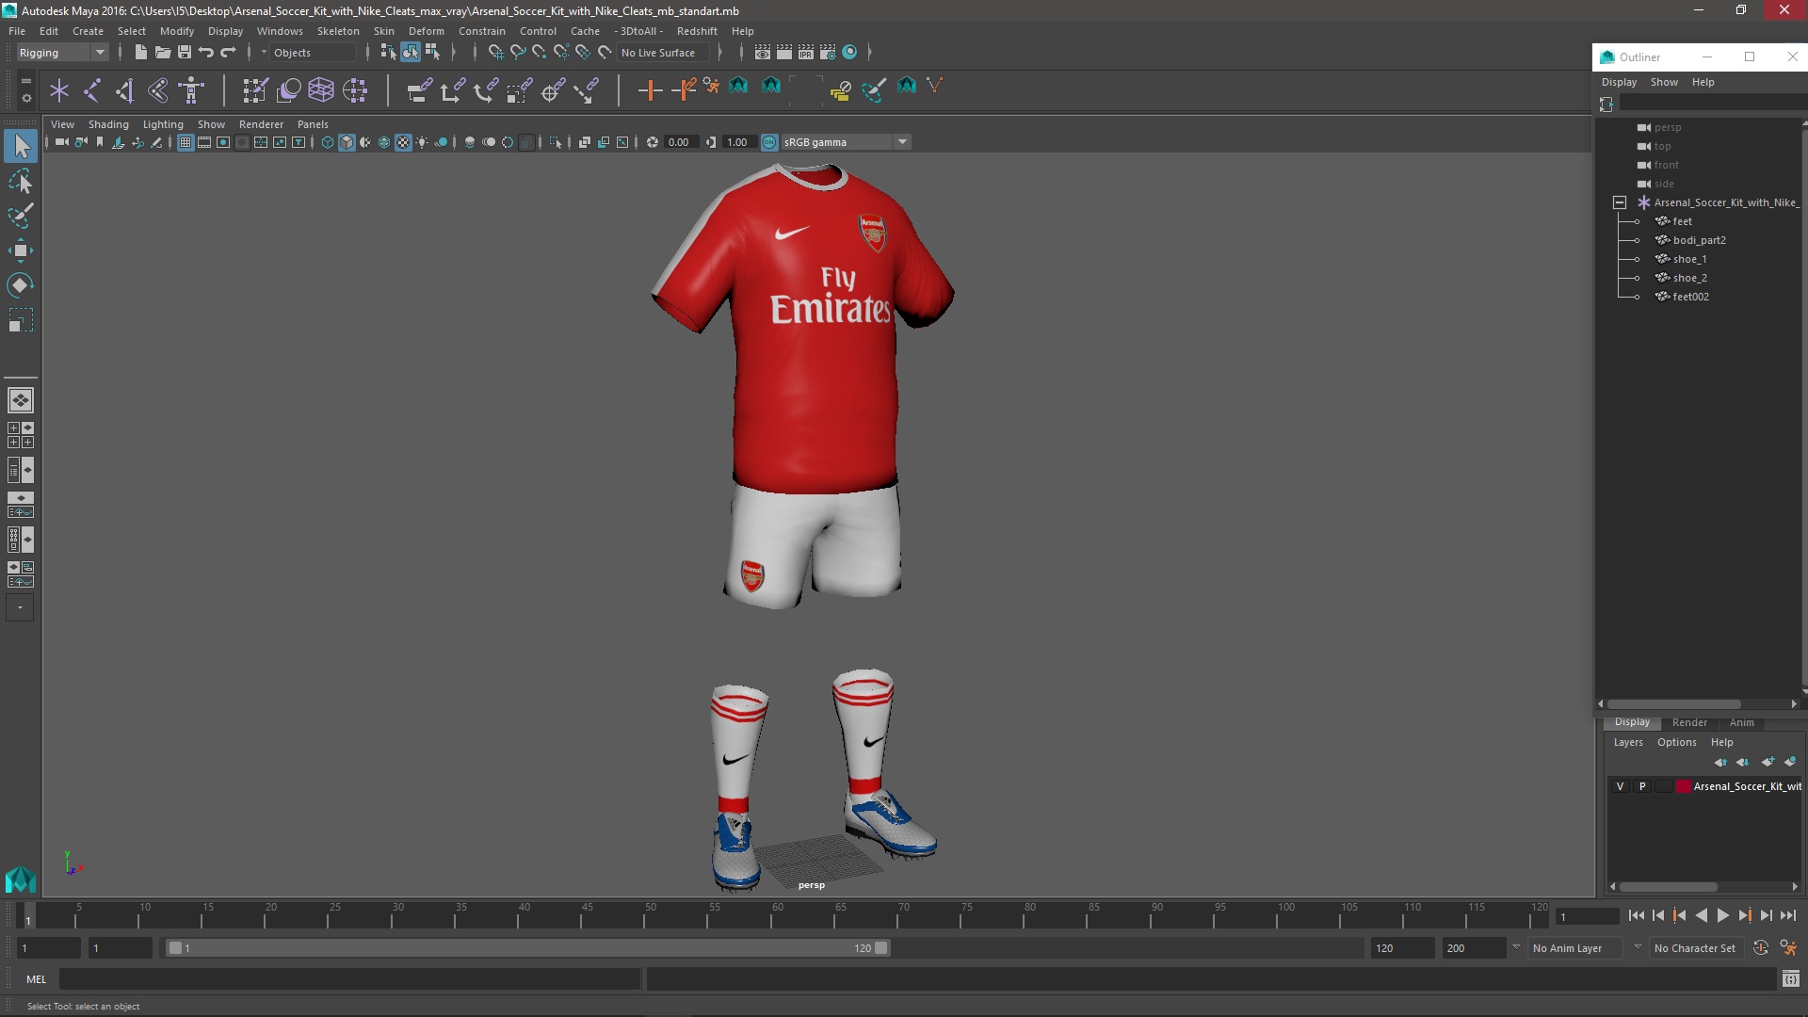The height and width of the screenshot is (1017, 1808).
Task: Choose the Paint Selection tool
Action: 21,216
